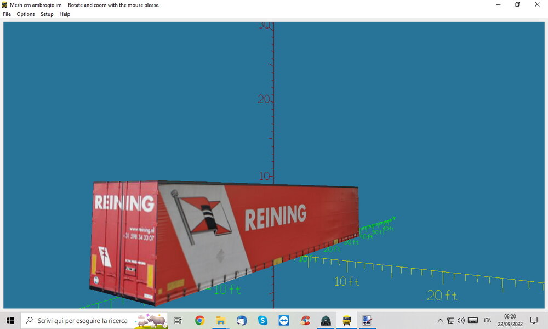Close the Mesh viewer window
The height and width of the screenshot is (329, 548).
[537, 4]
